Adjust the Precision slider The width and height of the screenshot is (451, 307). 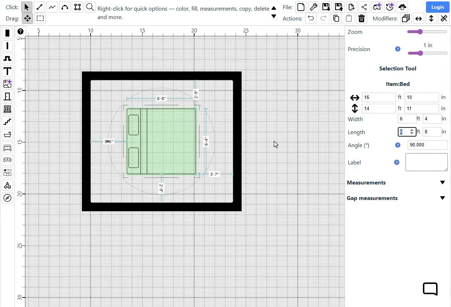[x=428, y=53]
